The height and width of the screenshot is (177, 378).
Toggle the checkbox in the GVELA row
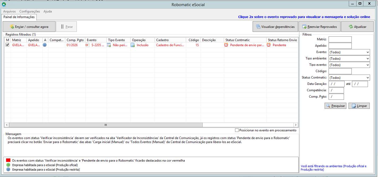click(x=7, y=45)
